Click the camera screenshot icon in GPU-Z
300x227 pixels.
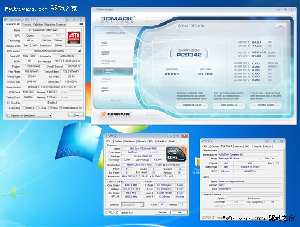(x=81, y=24)
